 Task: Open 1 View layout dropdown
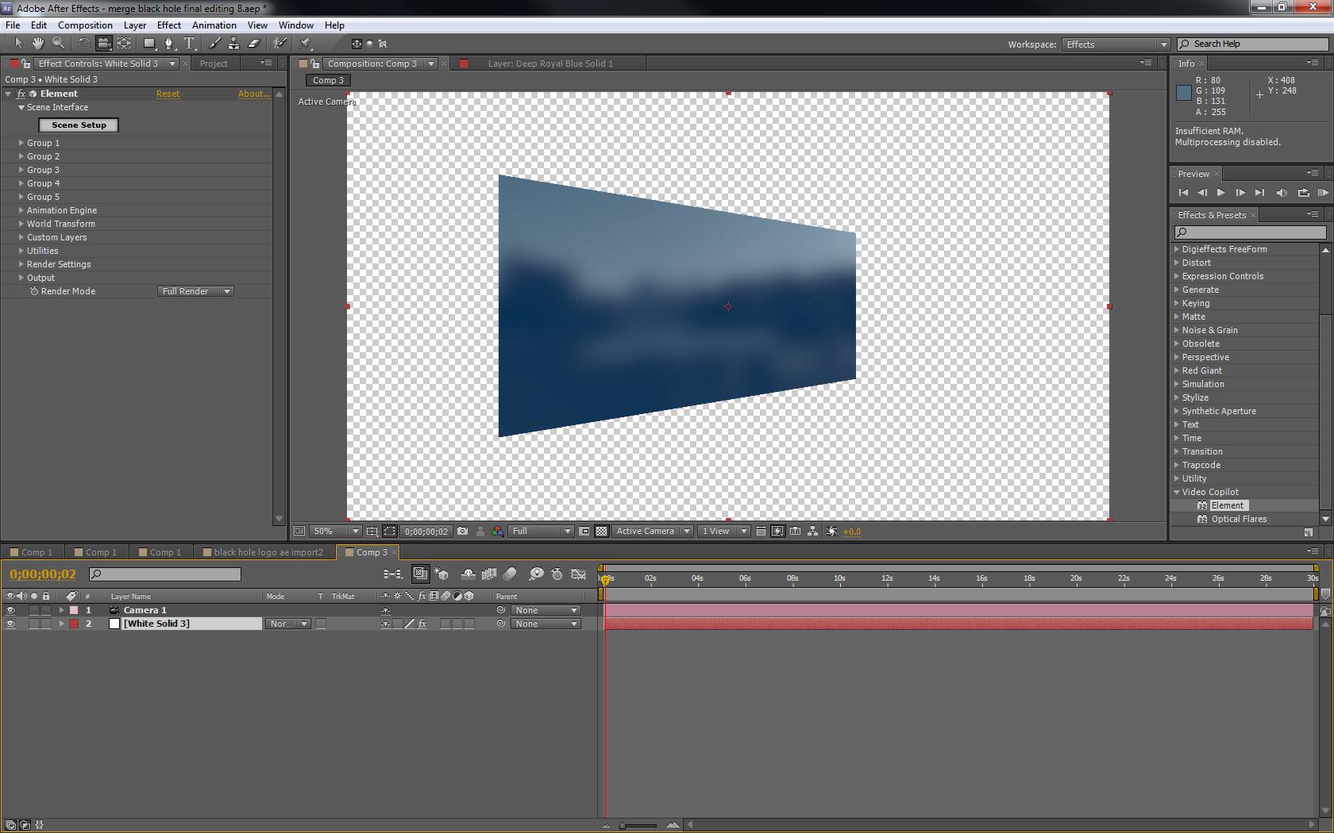pos(724,532)
